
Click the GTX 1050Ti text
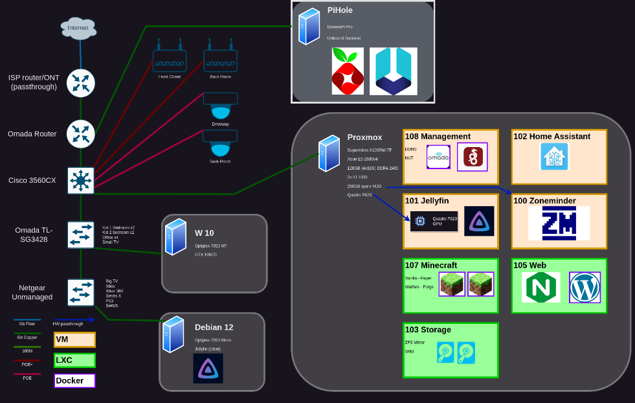(206, 255)
